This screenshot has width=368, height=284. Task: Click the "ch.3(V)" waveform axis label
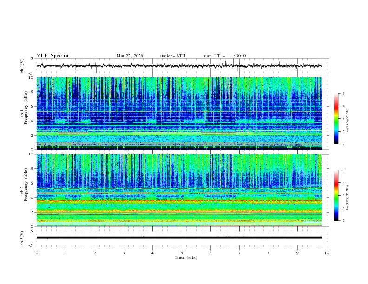point(22,238)
